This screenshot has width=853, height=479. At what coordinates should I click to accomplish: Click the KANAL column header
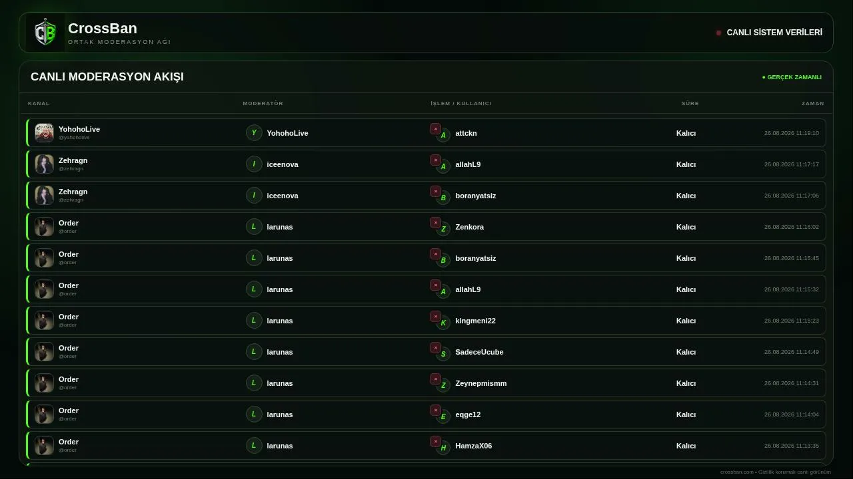[x=39, y=103]
